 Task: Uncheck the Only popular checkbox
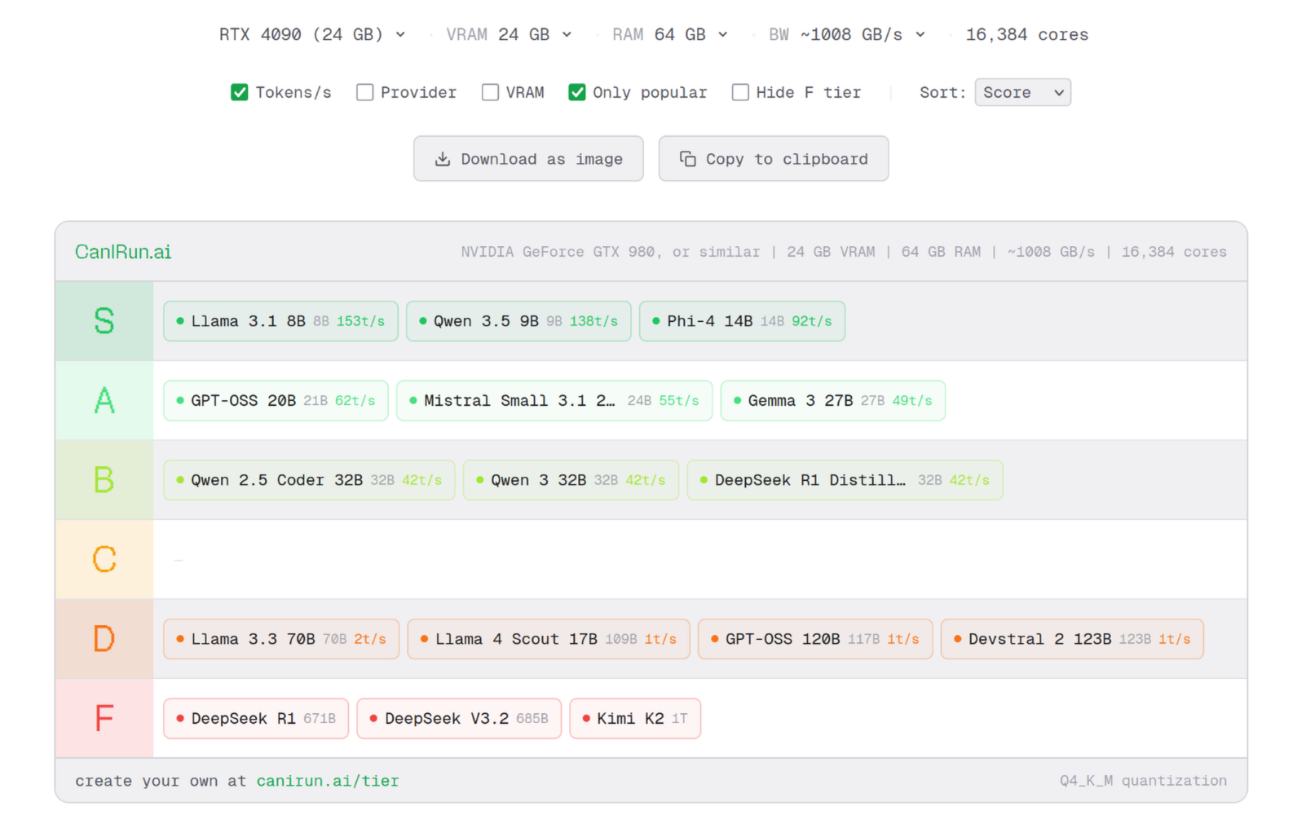tap(576, 92)
